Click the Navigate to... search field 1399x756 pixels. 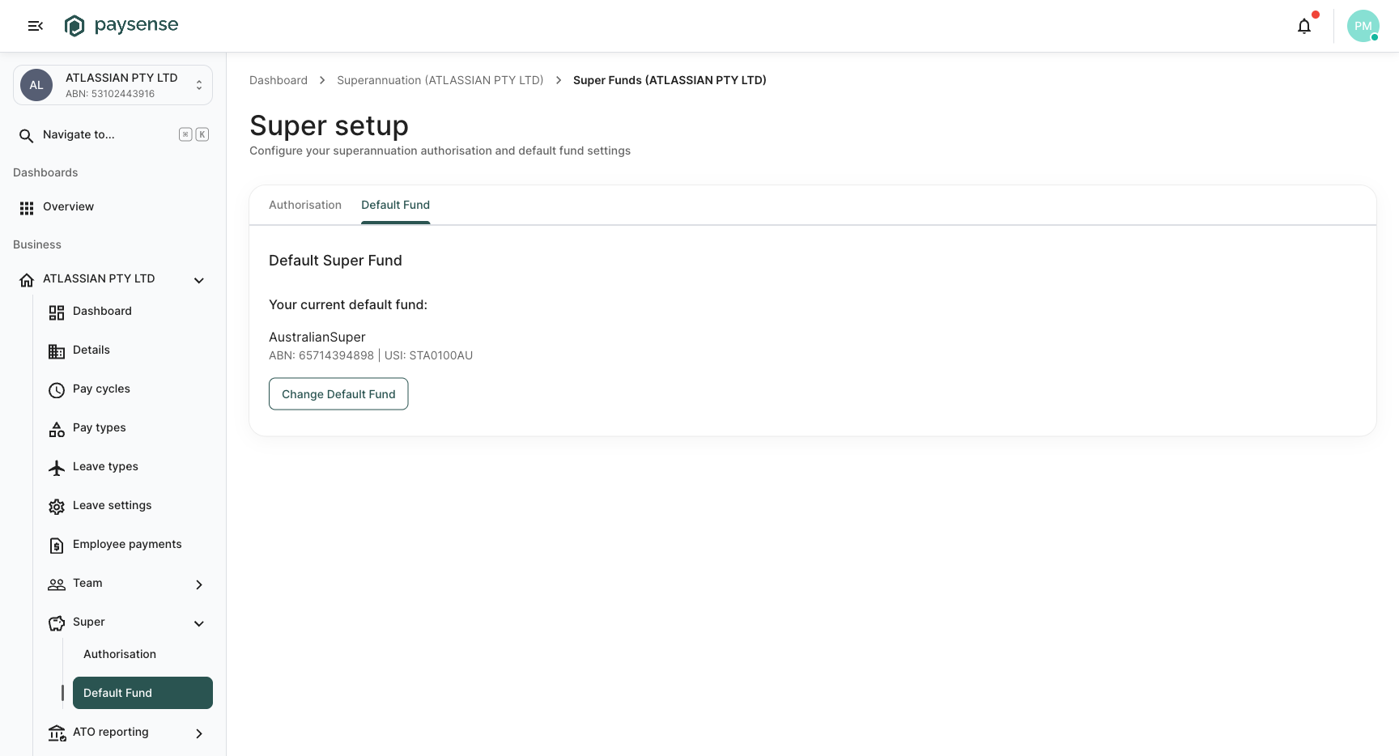(113, 135)
